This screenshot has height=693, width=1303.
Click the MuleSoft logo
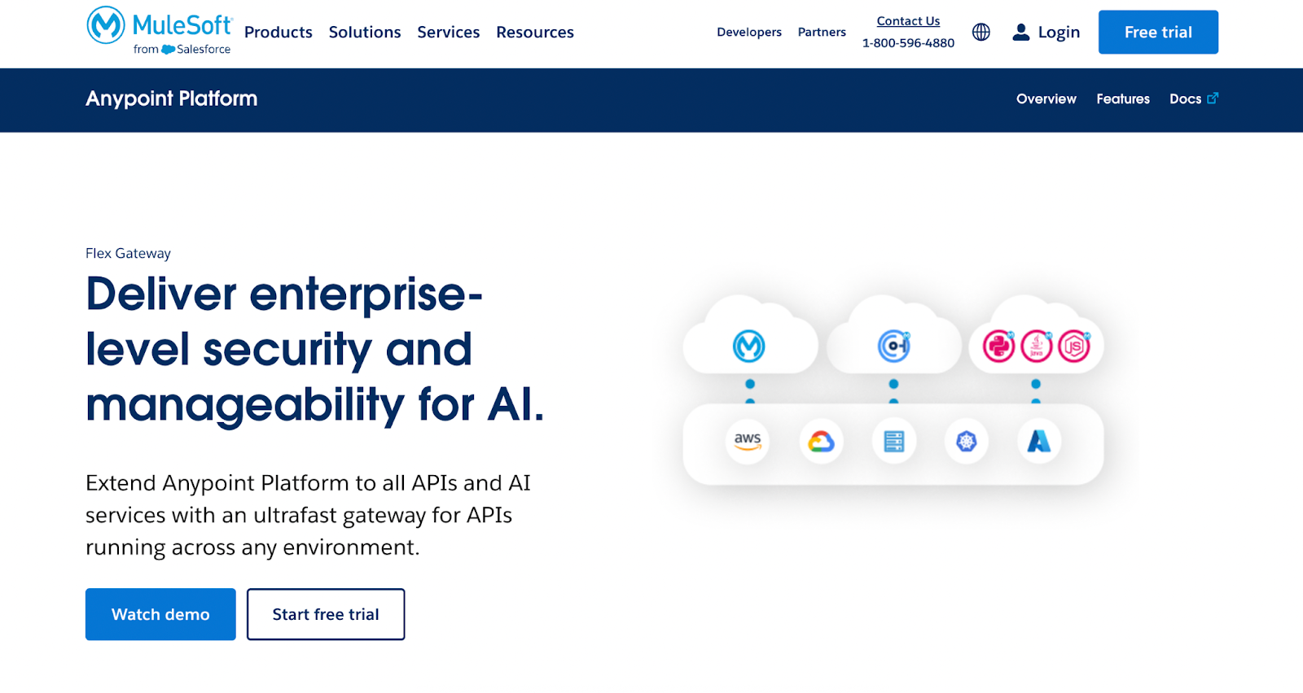point(160,31)
